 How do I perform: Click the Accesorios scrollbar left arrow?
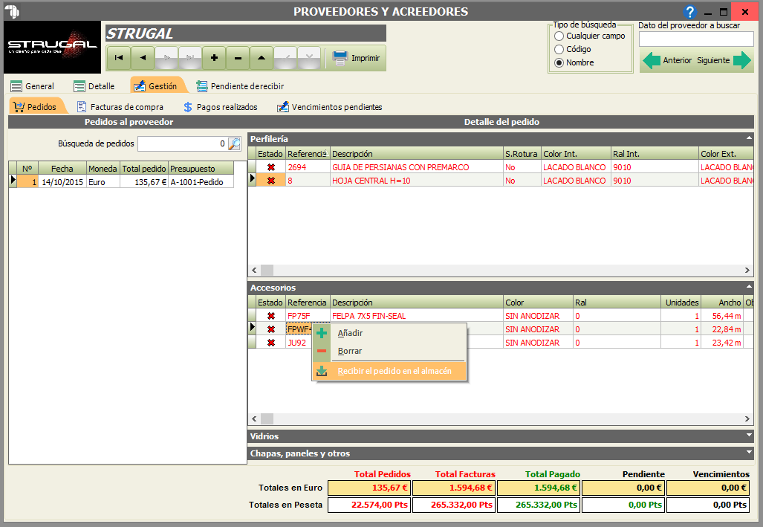pos(254,419)
